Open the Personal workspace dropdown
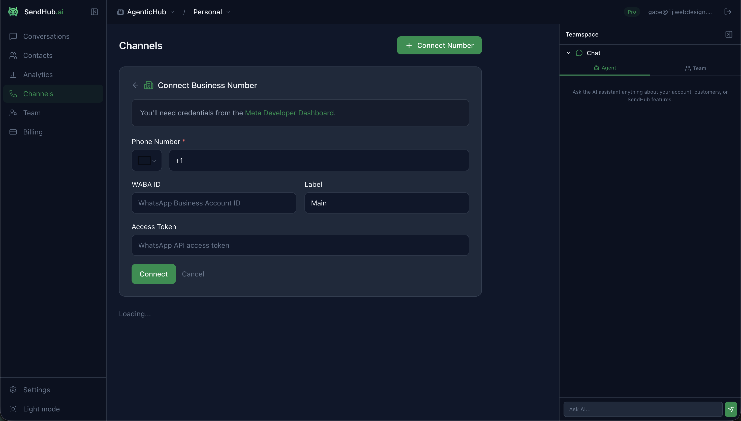Screen dimensions: 741x421 point(211,12)
